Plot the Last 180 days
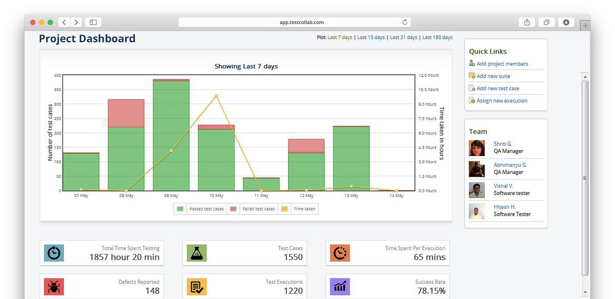This screenshot has width=615, height=299. pos(437,38)
